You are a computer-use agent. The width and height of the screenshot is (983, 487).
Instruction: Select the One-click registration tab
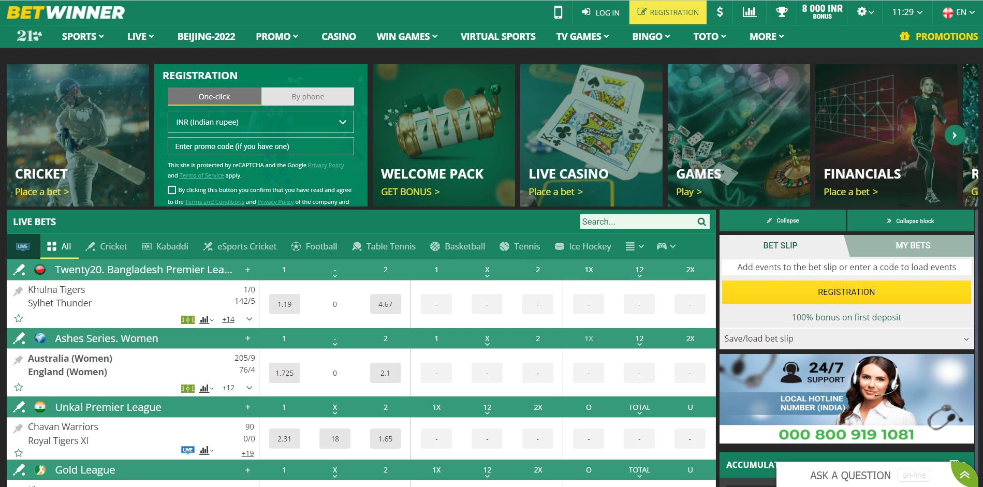point(214,97)
